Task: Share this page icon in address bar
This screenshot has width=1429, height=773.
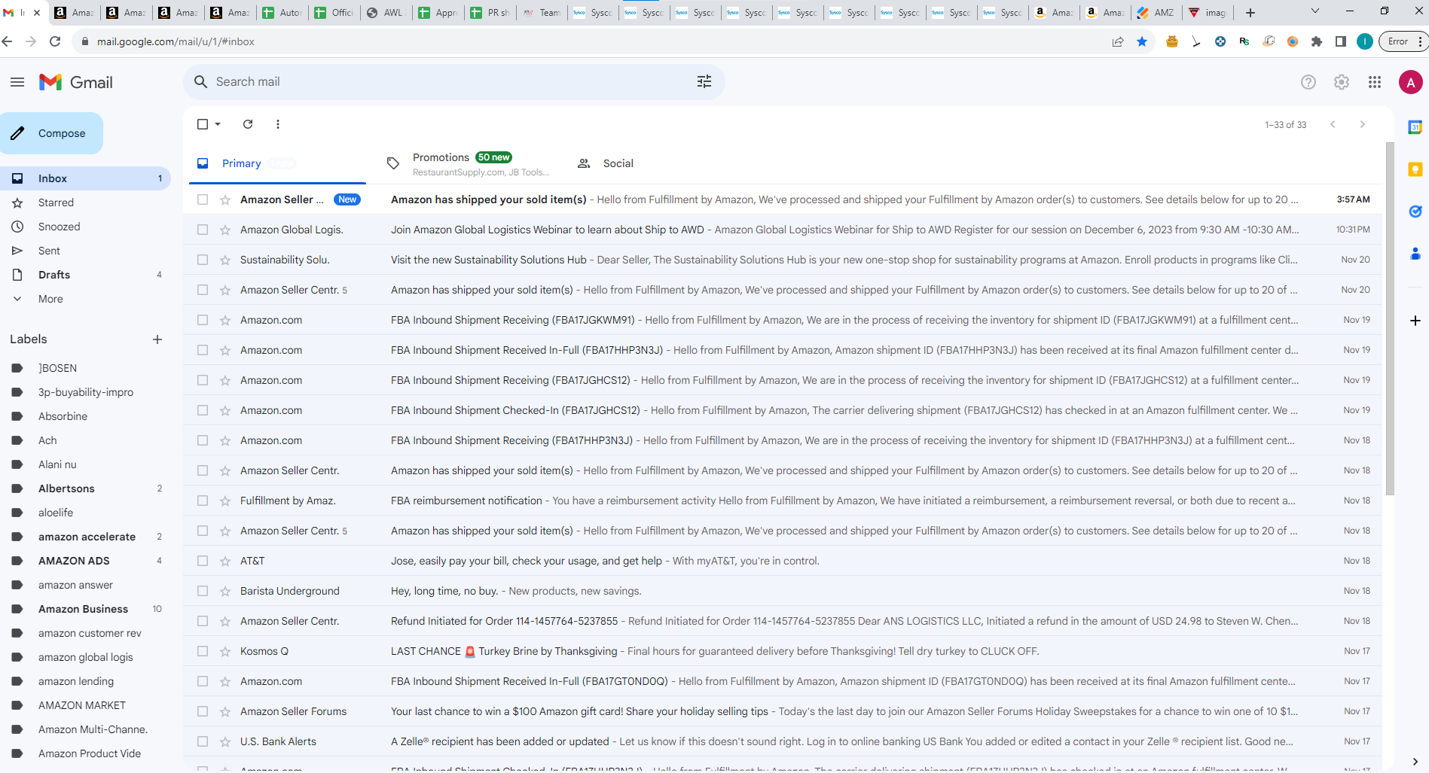Action: click(x=1118, y=41)
